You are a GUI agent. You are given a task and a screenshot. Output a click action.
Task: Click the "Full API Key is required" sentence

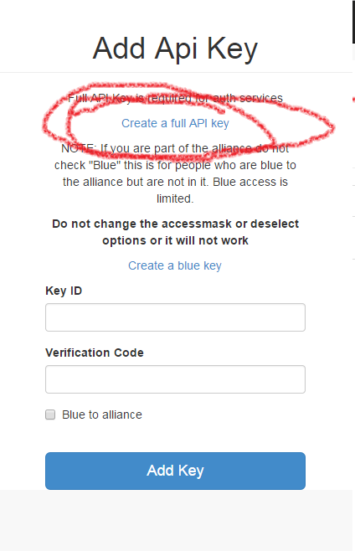(x=175, y=98)
